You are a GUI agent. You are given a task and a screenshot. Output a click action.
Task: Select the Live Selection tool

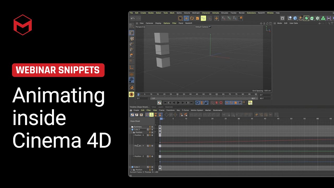pyautogui.click(x=180, y=18)
